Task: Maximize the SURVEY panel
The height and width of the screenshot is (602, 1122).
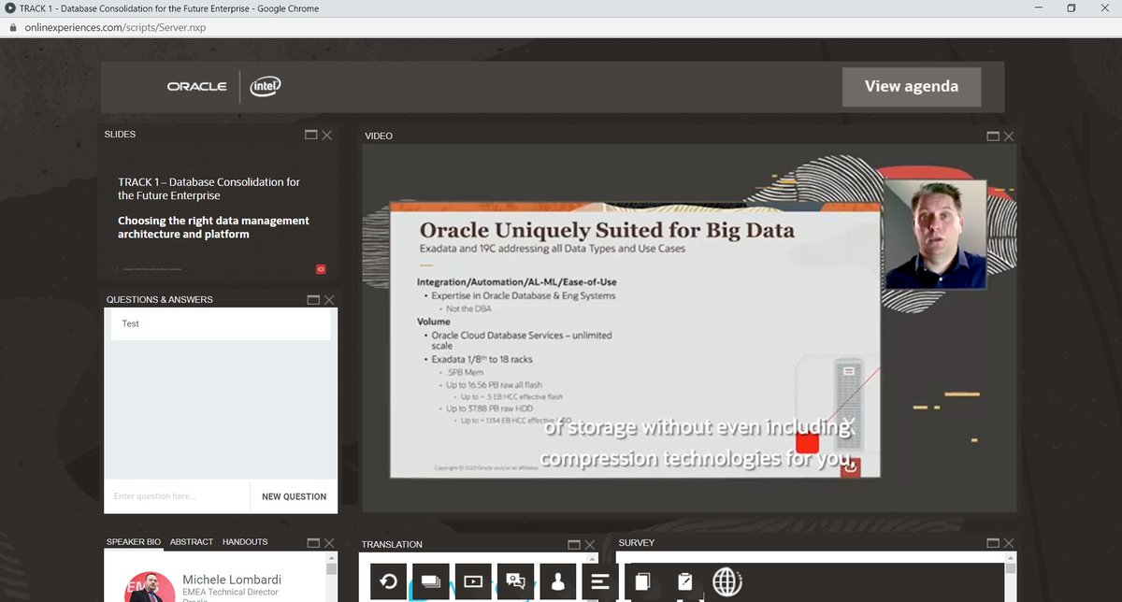Action: [993, 542]
